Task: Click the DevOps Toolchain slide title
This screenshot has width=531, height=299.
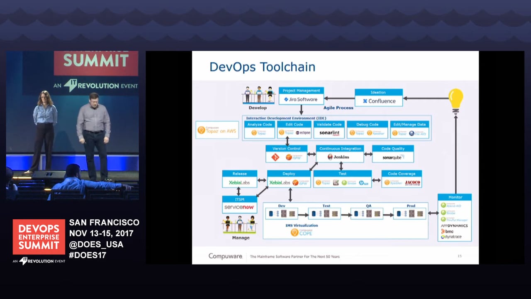Action: 262,67
